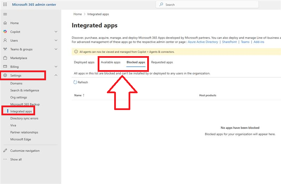
Task: Open Partner relationships item
Action: pos(24,132)
